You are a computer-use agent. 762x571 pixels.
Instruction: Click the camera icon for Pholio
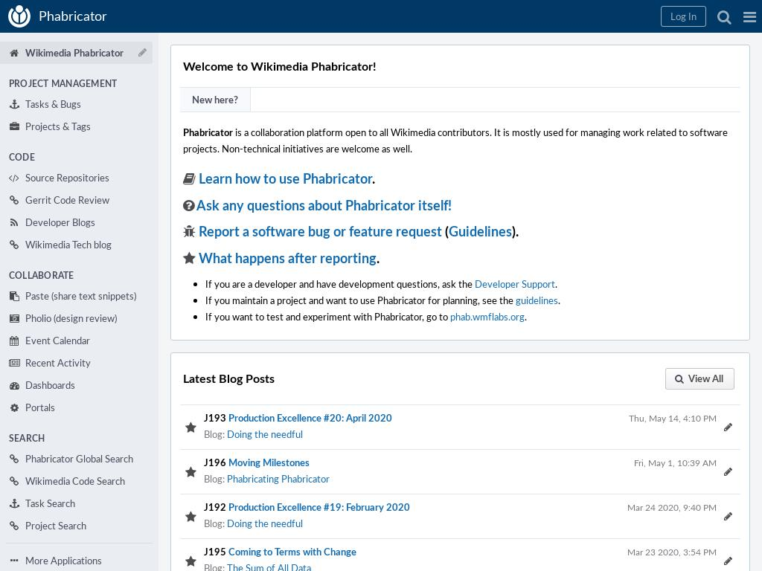[15, 318]
